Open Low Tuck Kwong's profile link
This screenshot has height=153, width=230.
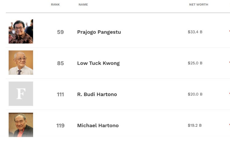coord(98,63)
